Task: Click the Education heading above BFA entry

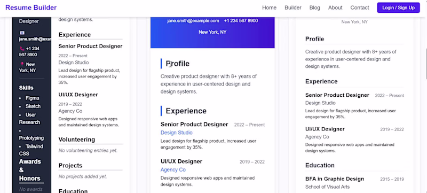Action: [x=320, y=166]
